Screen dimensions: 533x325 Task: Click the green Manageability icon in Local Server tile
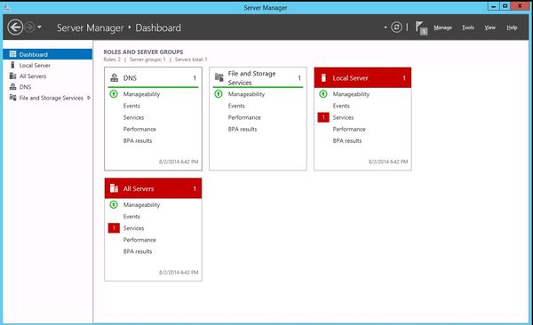click(323, 94)
